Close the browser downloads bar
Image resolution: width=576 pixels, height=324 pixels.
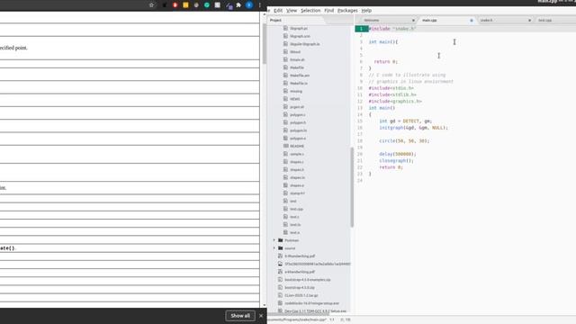click(261, 316)
